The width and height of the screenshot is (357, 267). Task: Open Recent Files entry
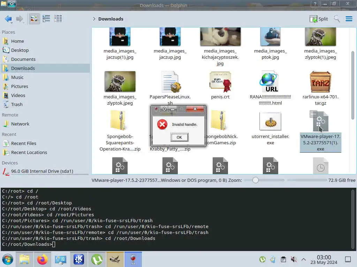[x=45, y=143]
